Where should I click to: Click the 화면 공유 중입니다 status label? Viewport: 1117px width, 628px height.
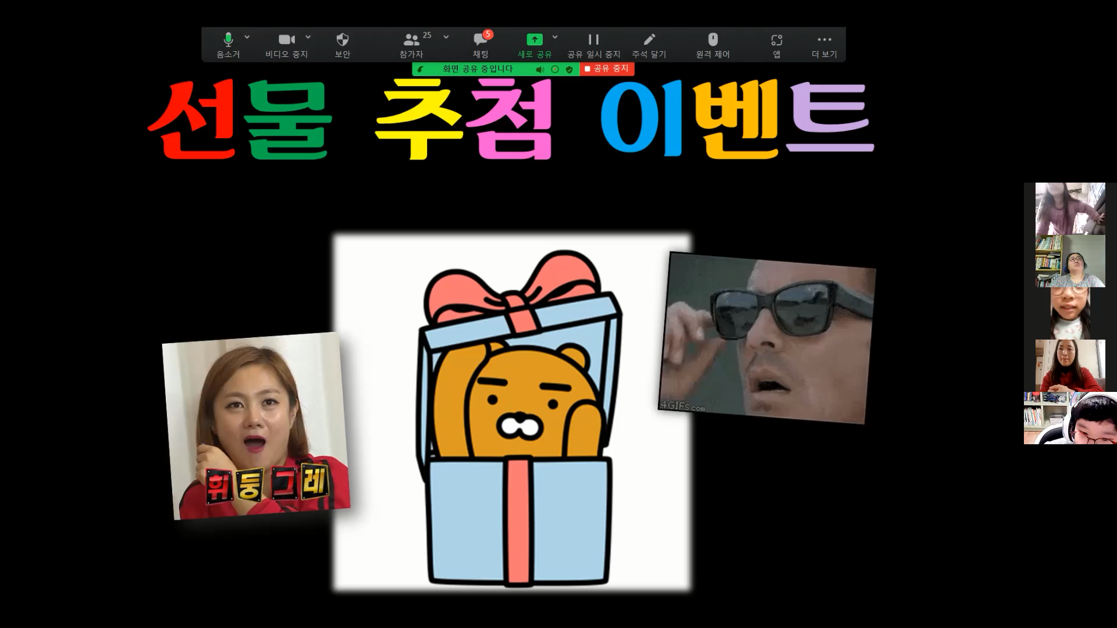(478, 69)
